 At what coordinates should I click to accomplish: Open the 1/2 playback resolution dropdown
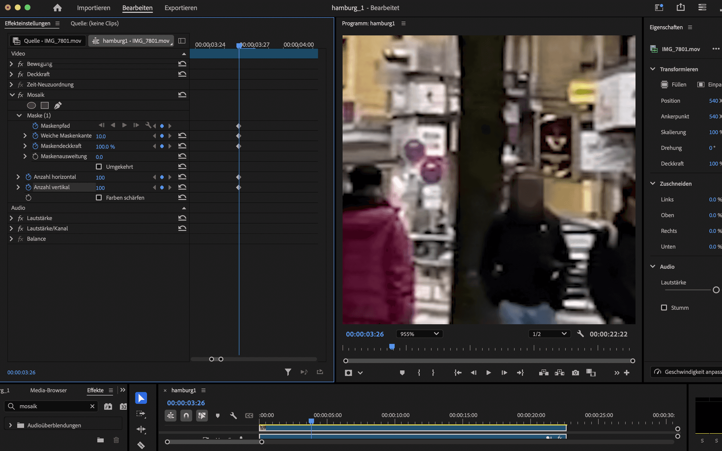pyautogui.click(x=549, y=334)
